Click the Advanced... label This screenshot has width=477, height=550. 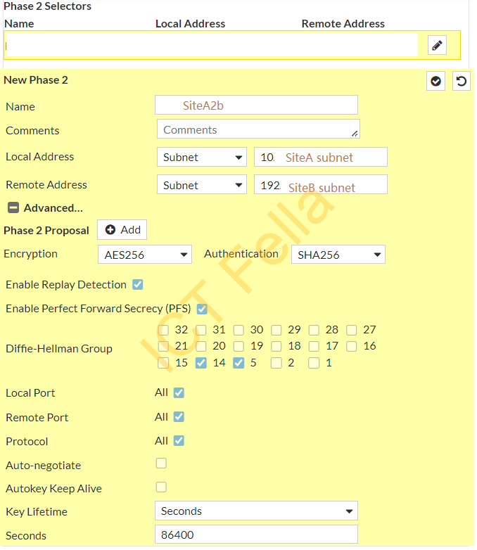53,208
